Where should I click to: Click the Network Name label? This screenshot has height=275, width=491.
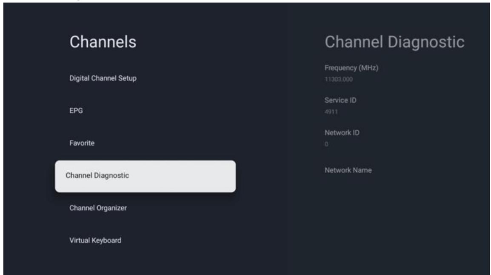click(x=348, y=170)
